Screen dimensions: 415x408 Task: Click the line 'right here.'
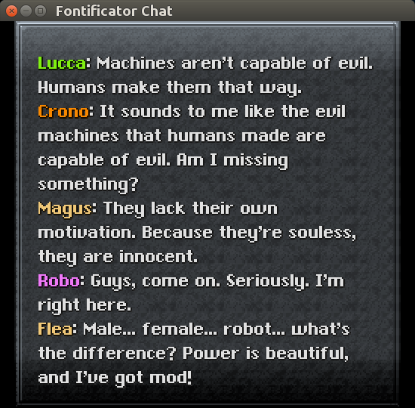click(x=85, y=306)
